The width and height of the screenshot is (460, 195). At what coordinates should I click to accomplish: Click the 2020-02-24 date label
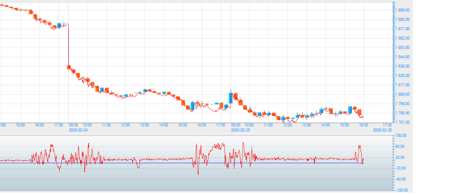(x=78, y=130)
